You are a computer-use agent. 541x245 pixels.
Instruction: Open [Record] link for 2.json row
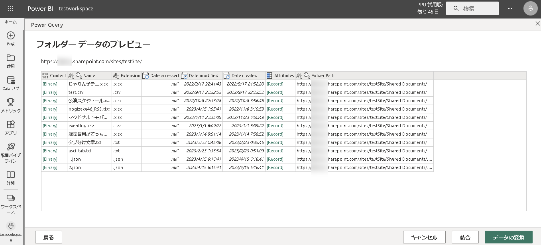tap(275, 167)
